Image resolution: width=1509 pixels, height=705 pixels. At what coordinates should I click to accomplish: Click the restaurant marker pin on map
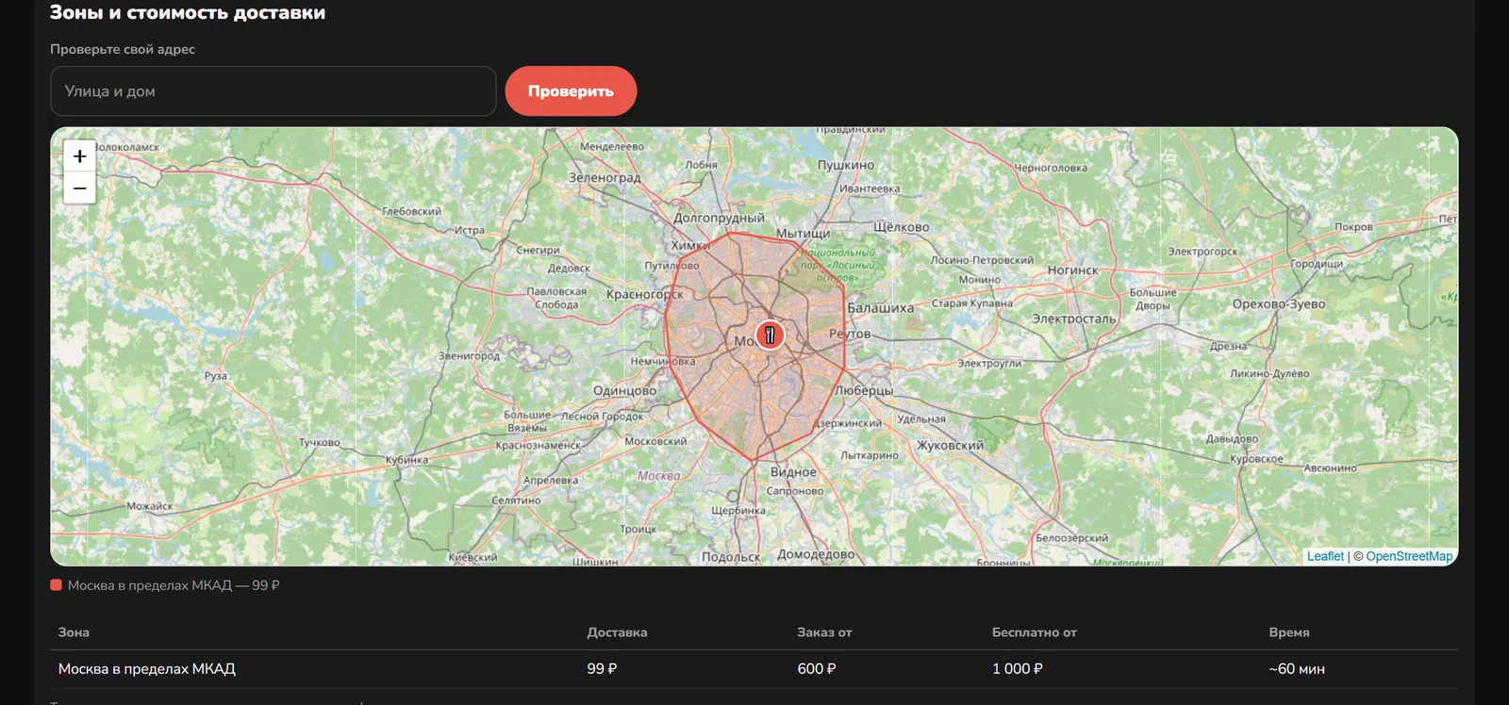click(770, 335)
